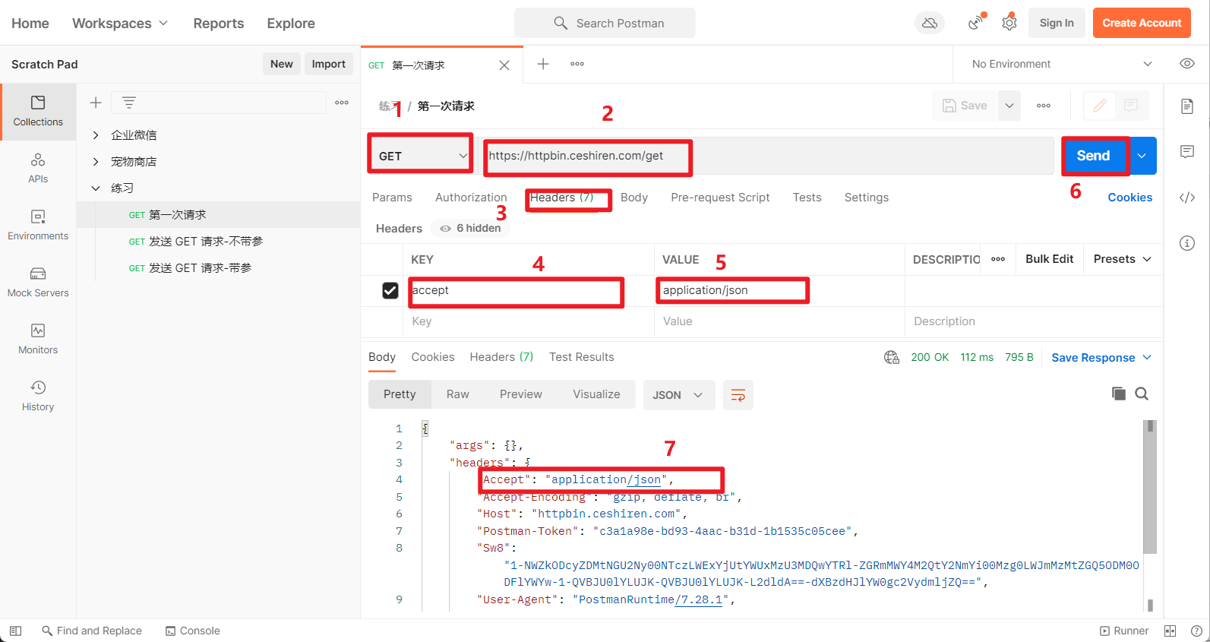Open the History sidebar panel
The height and width of the screenshot is (642, 1210).
(x=38, y=396)
